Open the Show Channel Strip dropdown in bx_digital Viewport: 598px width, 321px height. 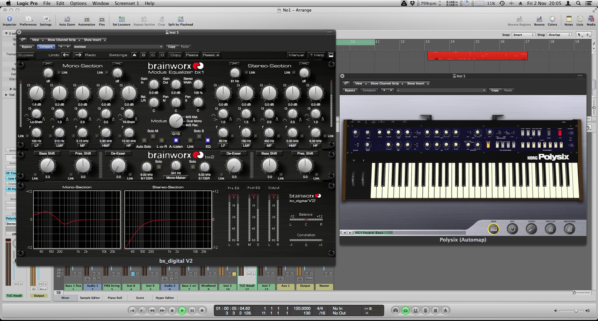(63, 40)
